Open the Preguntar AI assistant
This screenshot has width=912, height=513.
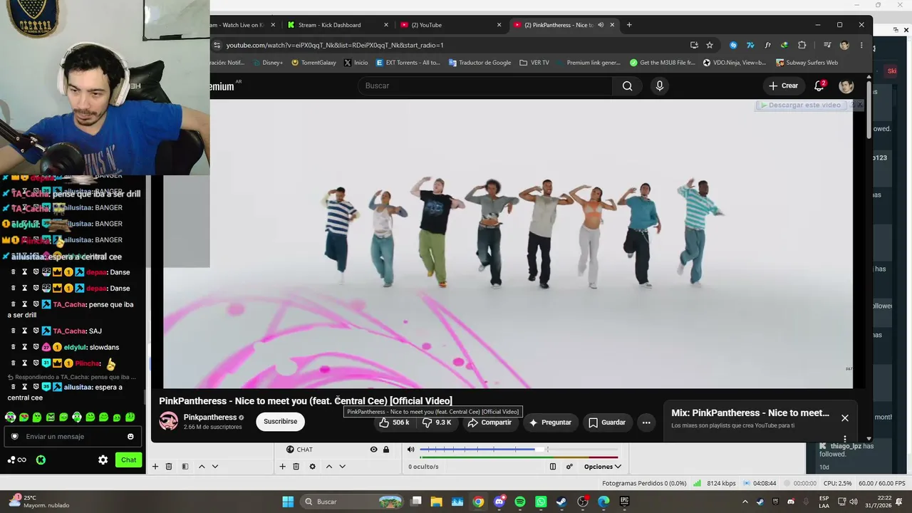point(549,423)
